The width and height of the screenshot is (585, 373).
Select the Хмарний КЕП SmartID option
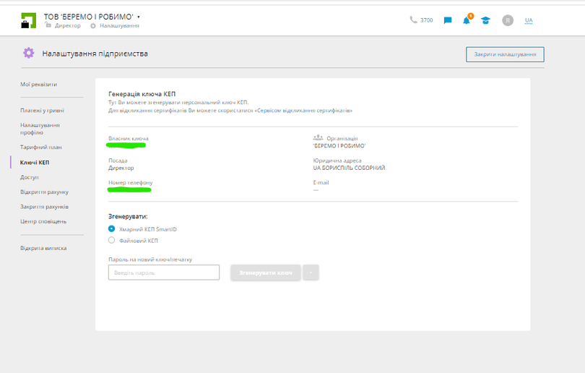(111, 229)
